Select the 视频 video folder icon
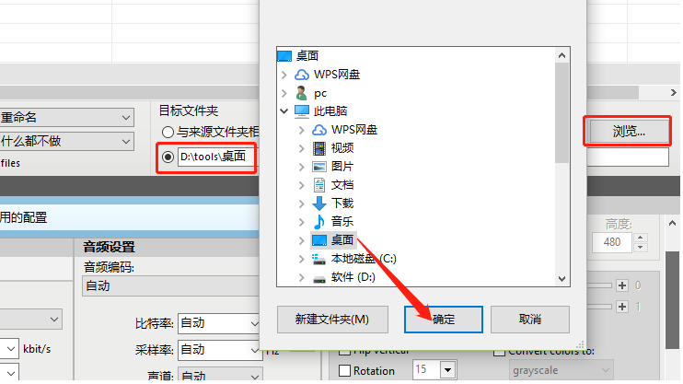Screen dimensions: 683x384 click(319, 148)
